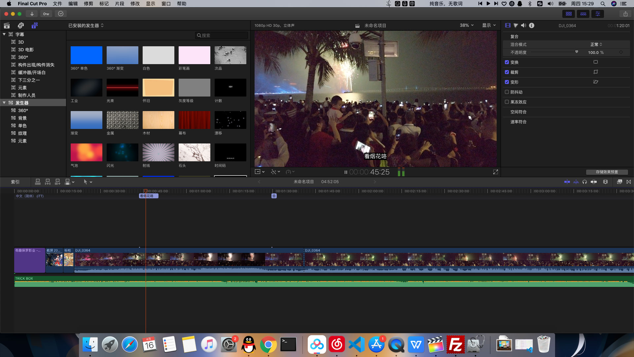The height and width of the screenshot is (357, 634).
Task: Open background tasks checkmark icon
Action: [61, 14]
